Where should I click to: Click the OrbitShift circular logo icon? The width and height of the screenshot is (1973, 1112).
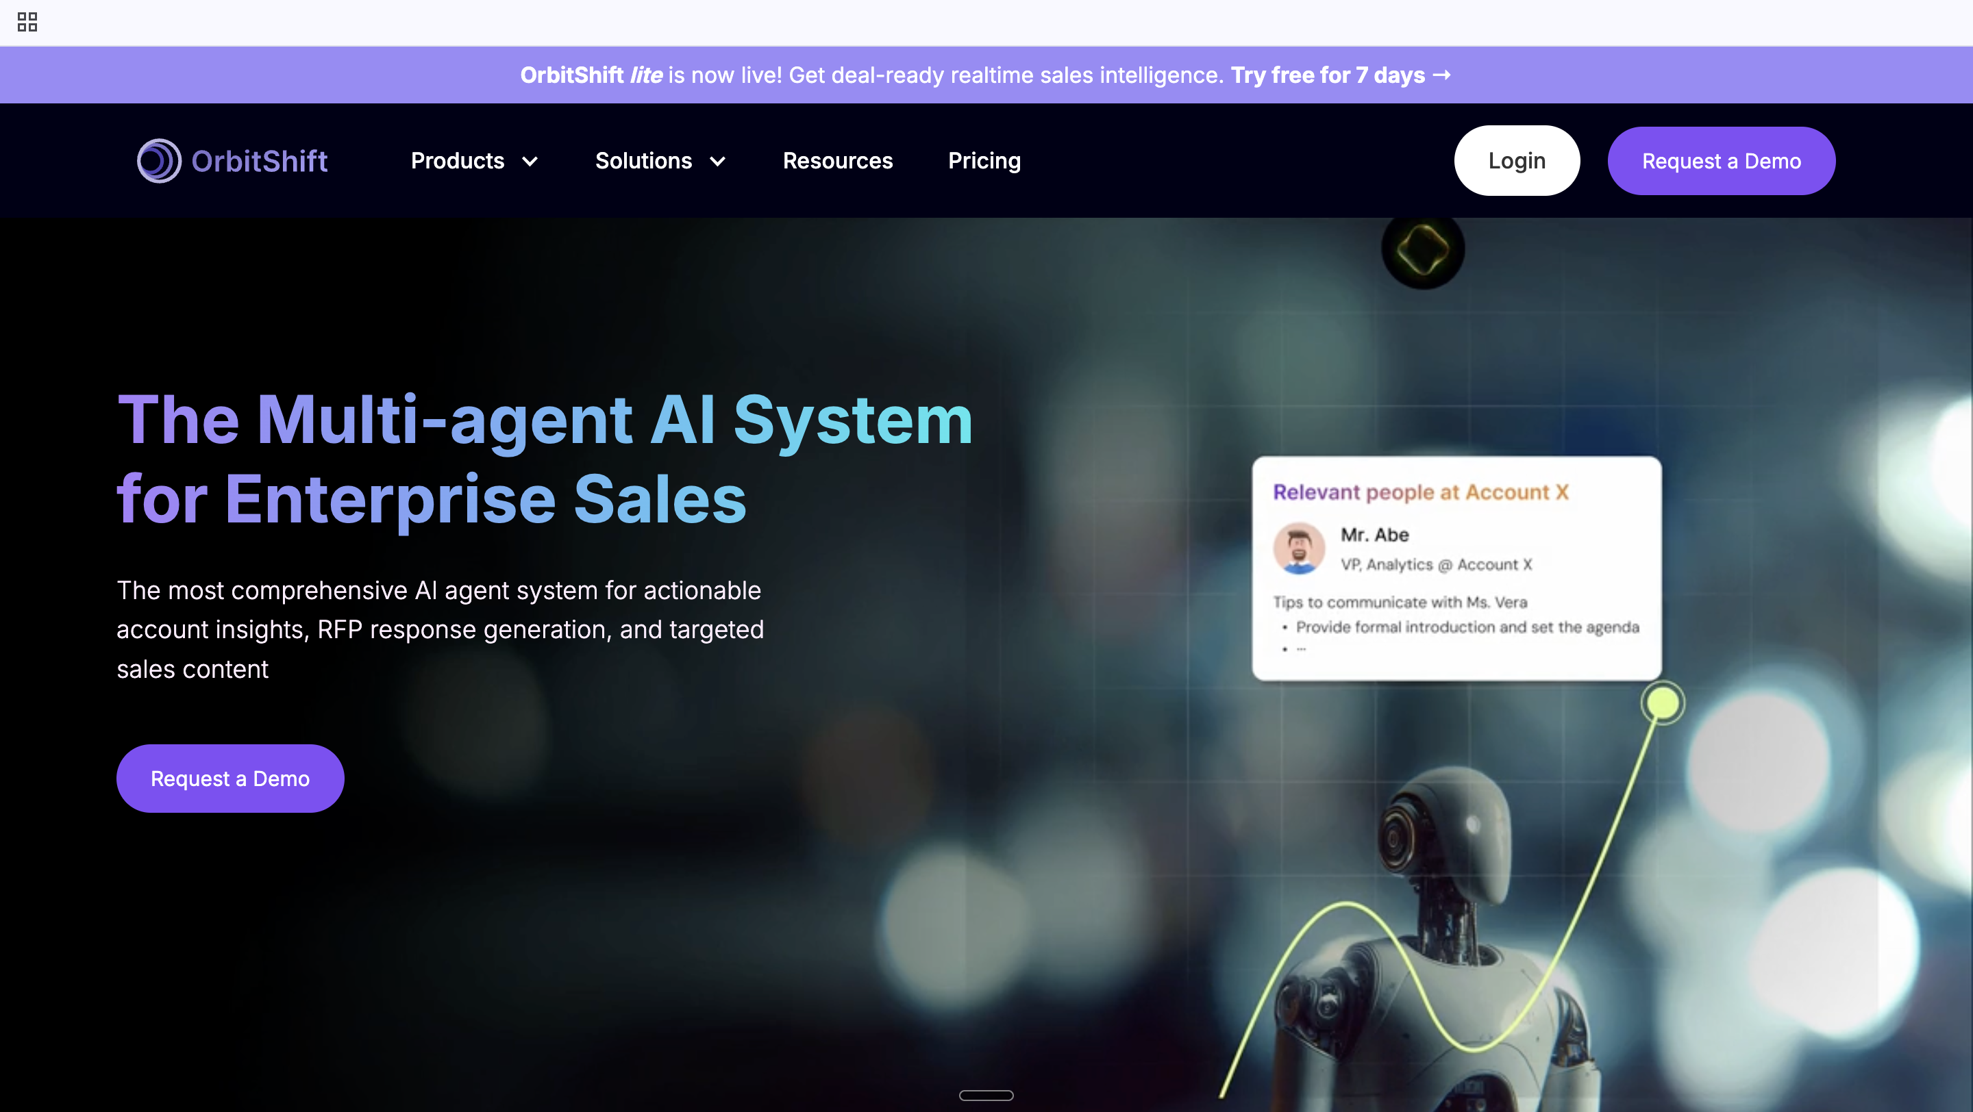pos(158,161)
